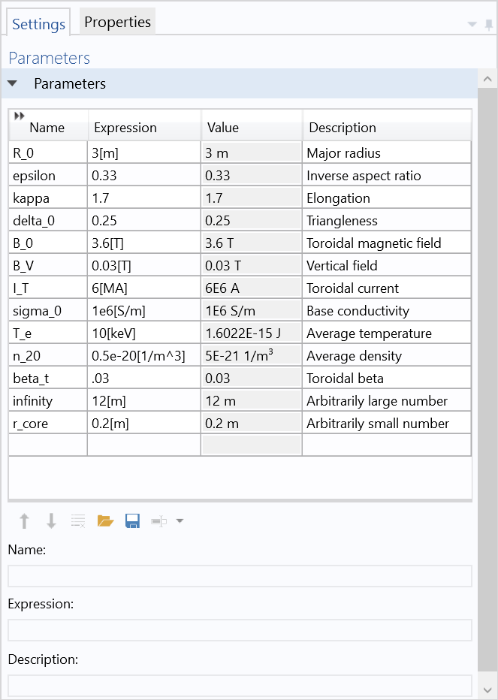This screenshot has height=700, width=498.
Task: Click the Name input field
Action: tap(240, 576)
